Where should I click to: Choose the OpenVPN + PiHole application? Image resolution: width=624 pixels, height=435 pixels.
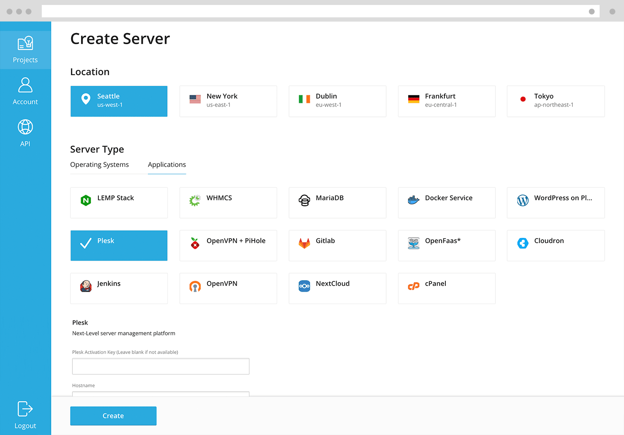228,245
